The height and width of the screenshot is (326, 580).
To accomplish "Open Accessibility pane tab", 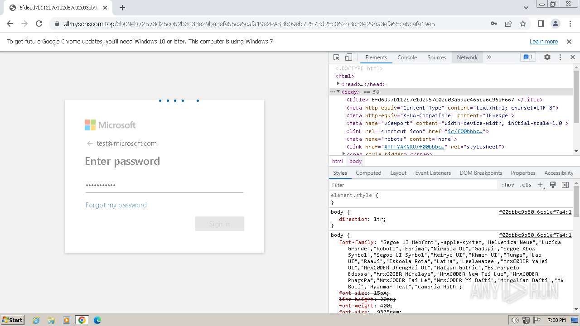I will [559, 173].
